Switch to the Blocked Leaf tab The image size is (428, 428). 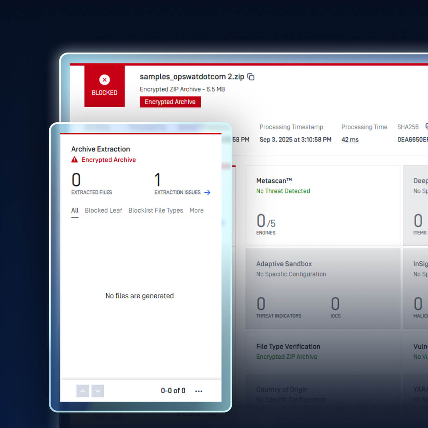tap(103, 210)
